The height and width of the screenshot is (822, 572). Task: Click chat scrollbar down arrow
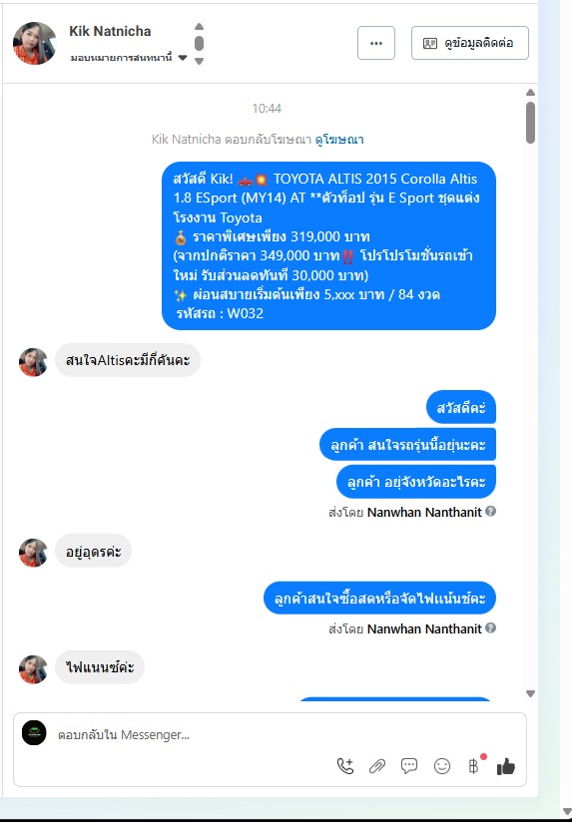click(530, 693)
